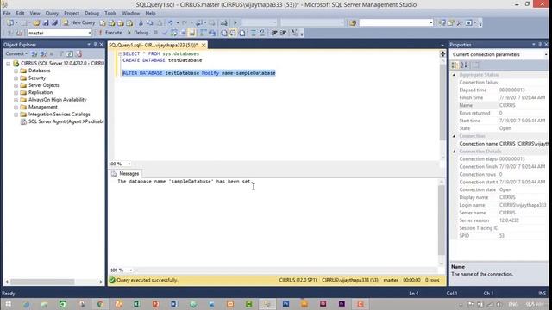
Task: Click the Debug button
Action: tap(138, 33)
